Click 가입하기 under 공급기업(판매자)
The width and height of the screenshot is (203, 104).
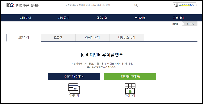(130, 96)
